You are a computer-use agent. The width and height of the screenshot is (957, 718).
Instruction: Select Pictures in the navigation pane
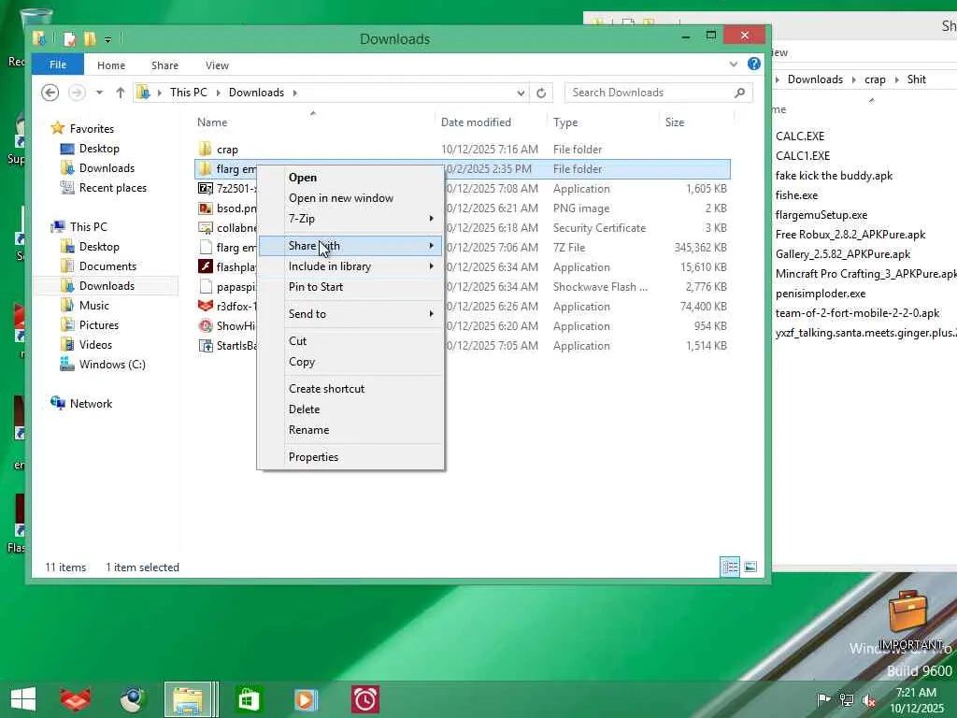(99, 325)
